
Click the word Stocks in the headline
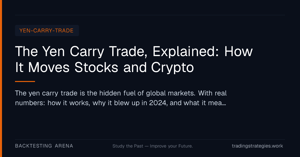96,67
